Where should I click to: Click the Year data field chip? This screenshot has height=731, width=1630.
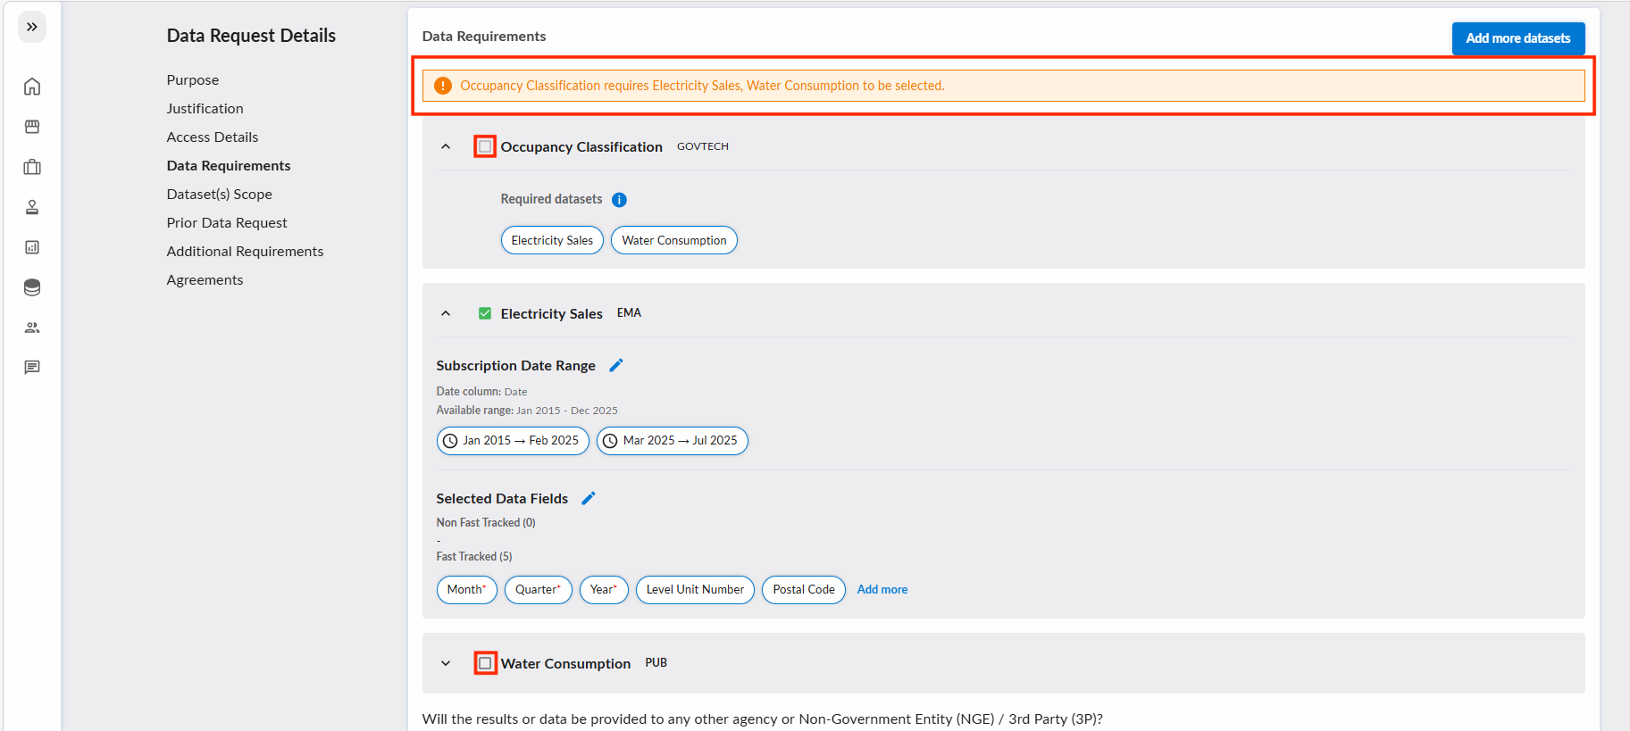pos(604,590)
